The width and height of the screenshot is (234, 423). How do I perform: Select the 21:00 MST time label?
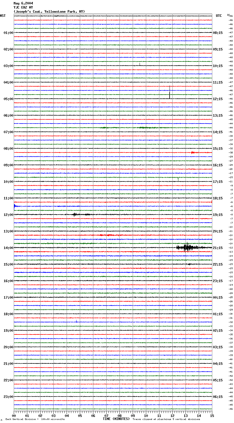9,364
